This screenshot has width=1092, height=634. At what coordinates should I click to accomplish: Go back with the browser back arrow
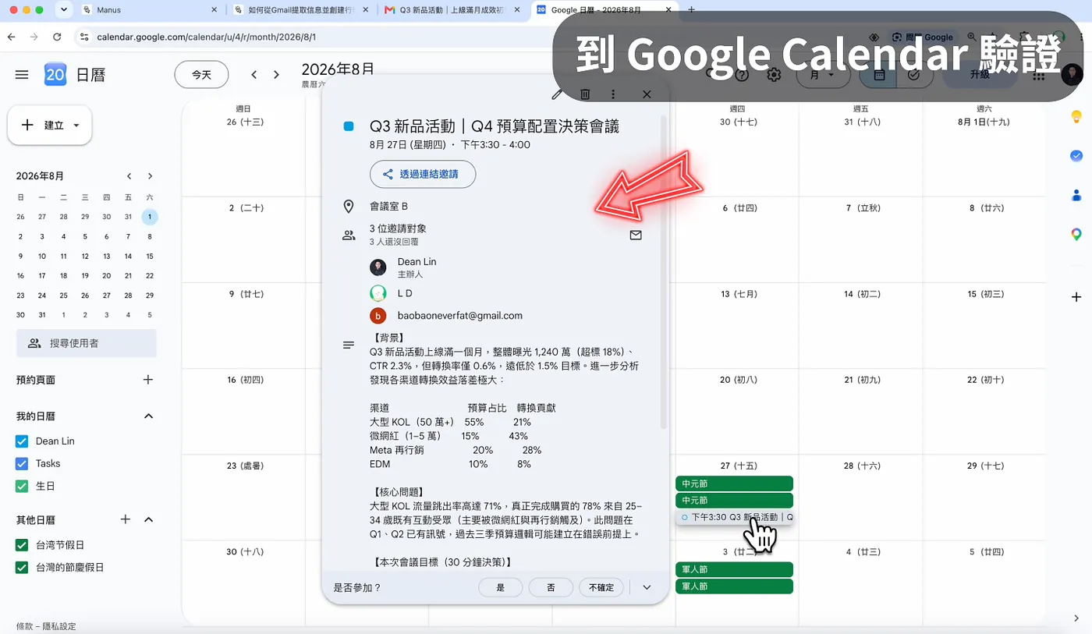tap(12, 37)
